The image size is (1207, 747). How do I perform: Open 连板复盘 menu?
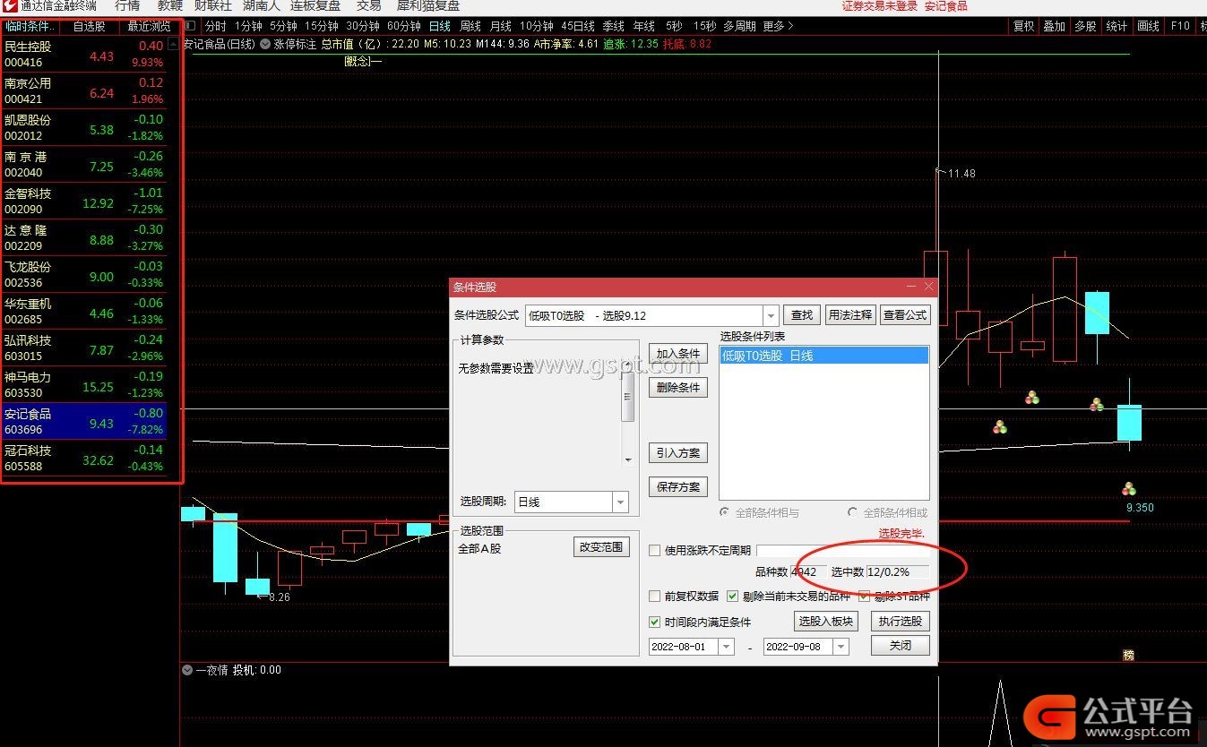click(315, 5)
